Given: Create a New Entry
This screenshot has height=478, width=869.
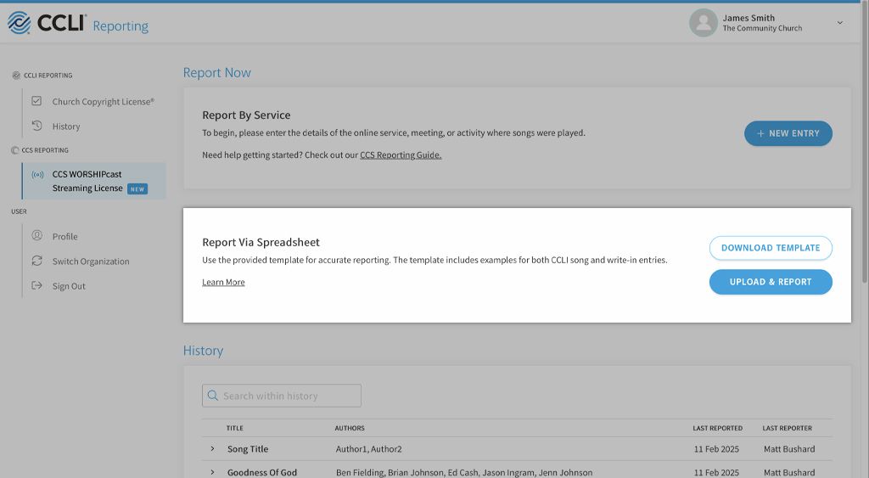Looking at the screenshot, I should click(x=788, y=133).
